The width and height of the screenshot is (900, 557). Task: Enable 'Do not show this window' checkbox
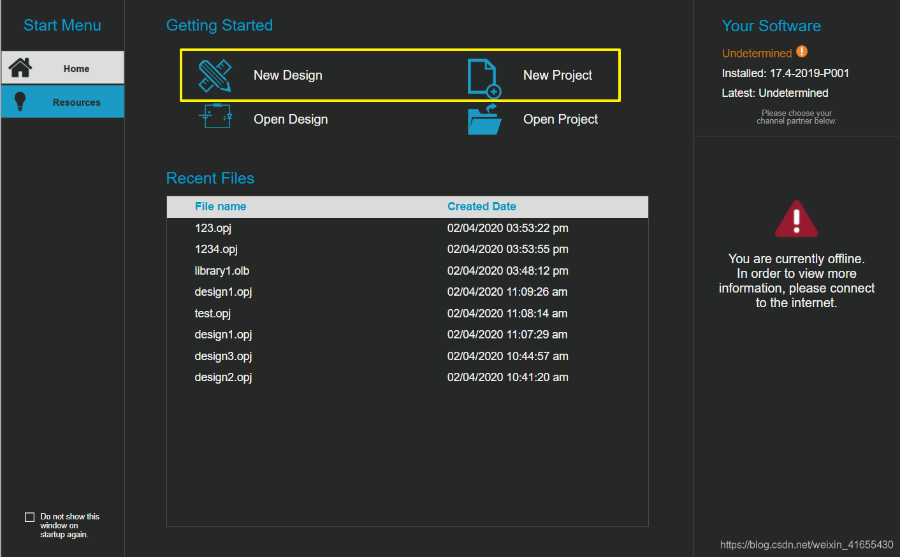click(x=29, y=517)
